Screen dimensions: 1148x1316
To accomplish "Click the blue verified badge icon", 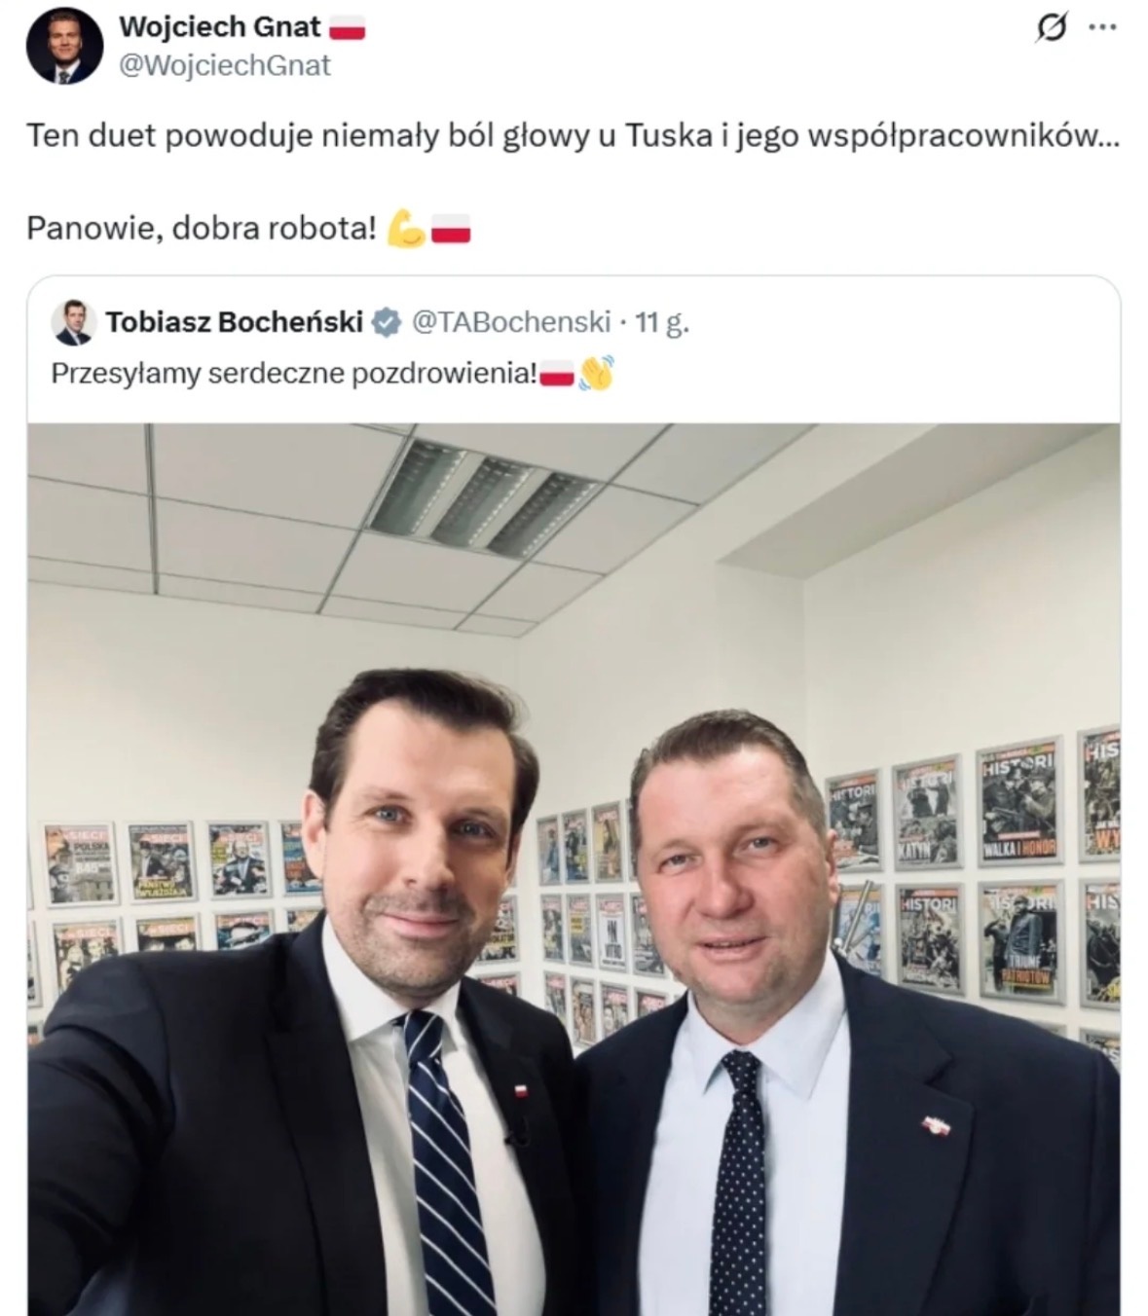I will coord(387,322).
